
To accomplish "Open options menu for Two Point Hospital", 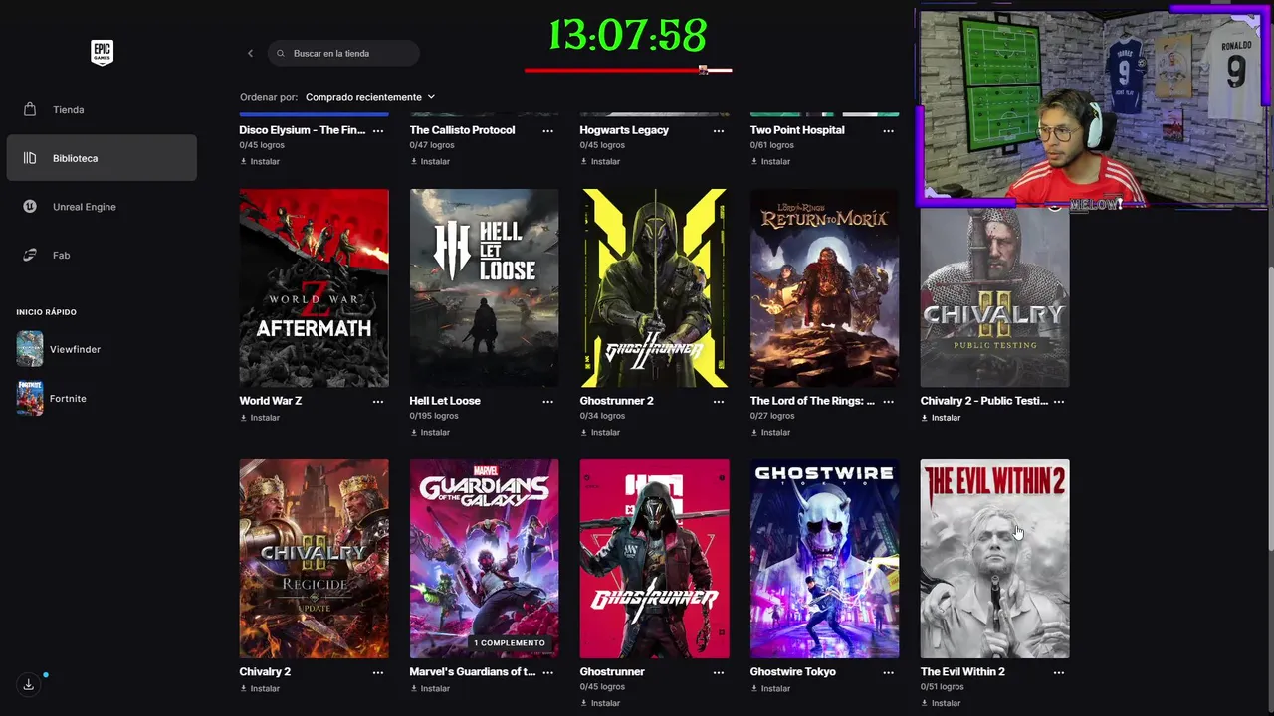I will coord(889,130).
